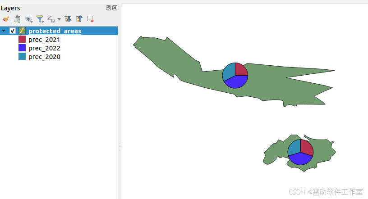Click the protected_areas layer editing icon
The image size is (368, 199).
click(22, 31)
